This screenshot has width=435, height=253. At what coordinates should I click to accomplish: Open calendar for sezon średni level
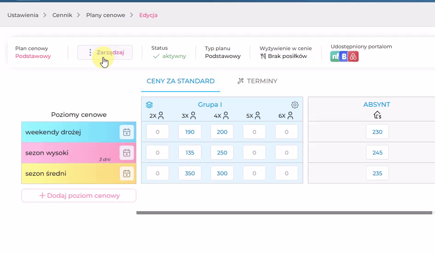[127, 173]
